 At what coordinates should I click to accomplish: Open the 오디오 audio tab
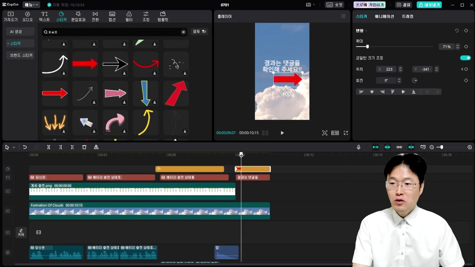point(28,17)
